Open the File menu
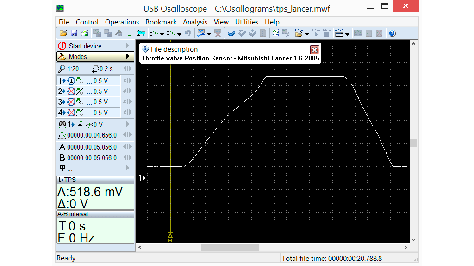 64,22
